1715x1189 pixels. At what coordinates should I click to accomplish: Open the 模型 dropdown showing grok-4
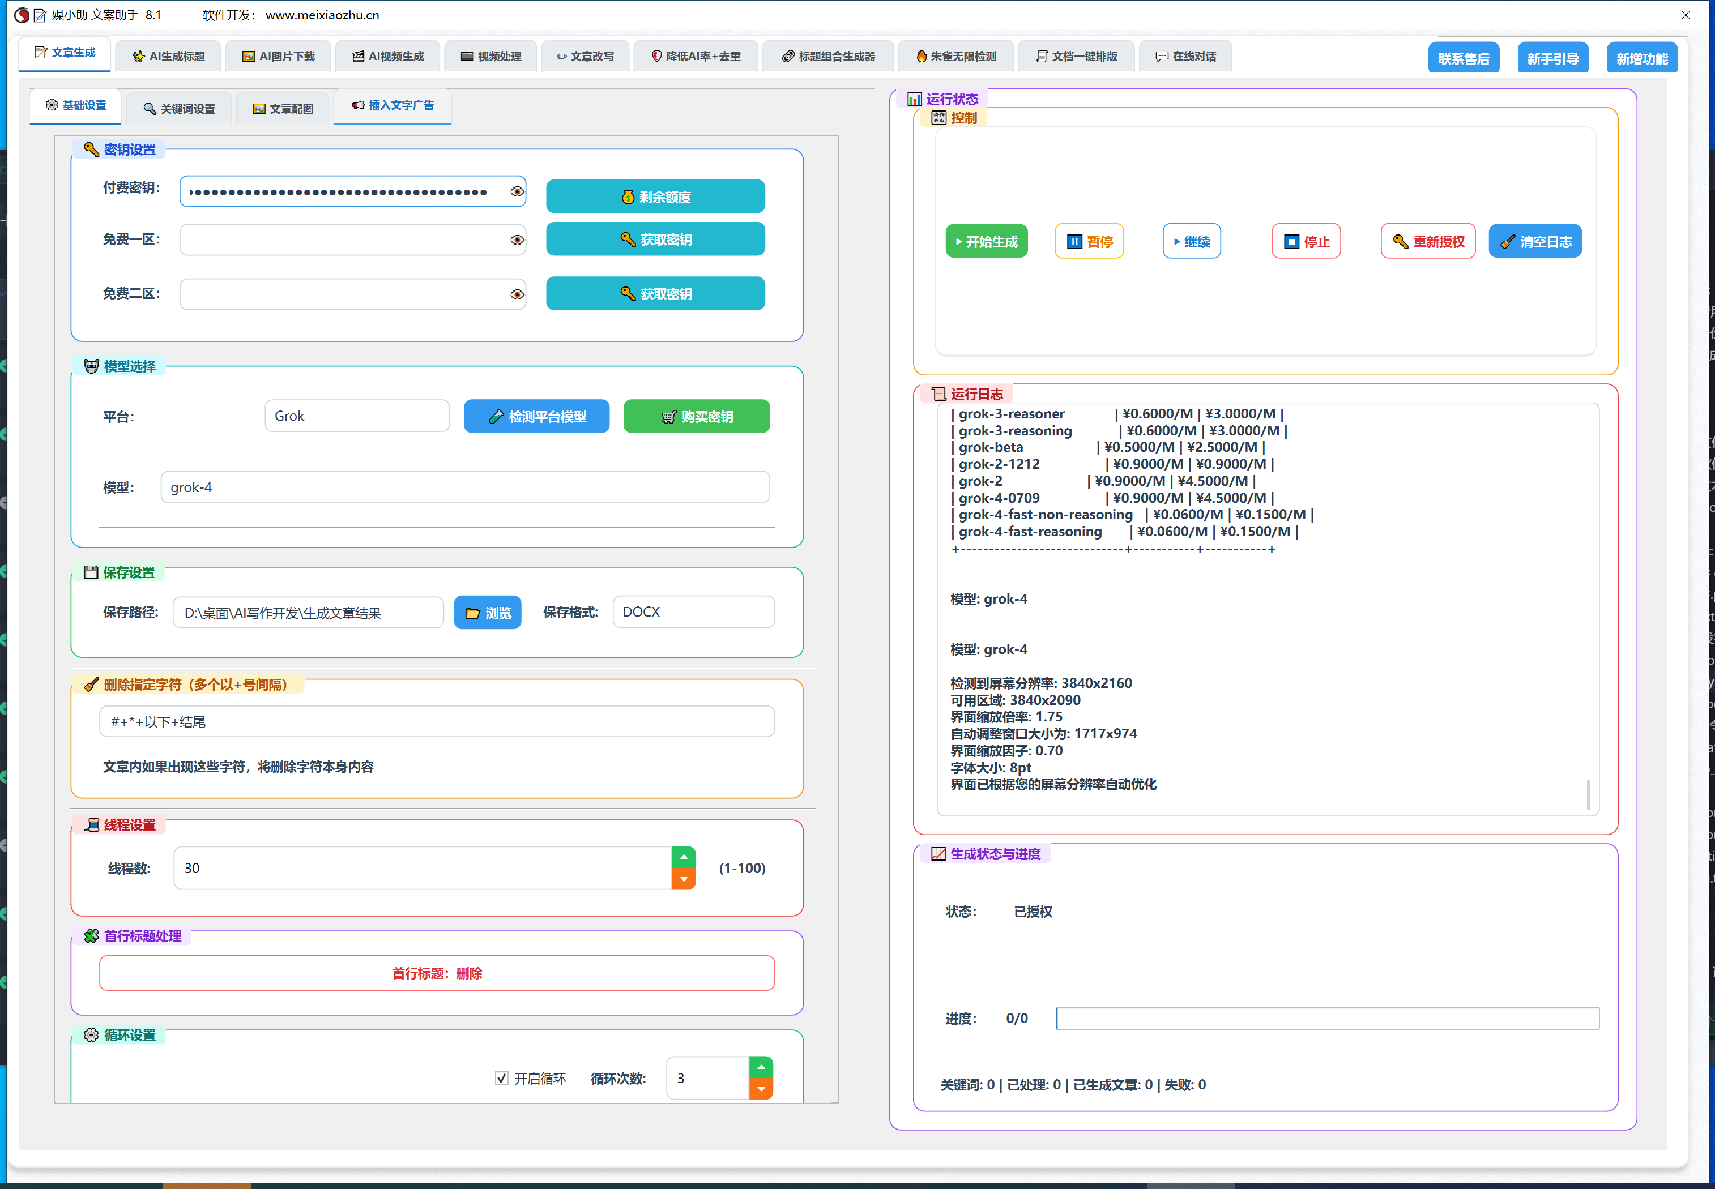click(464, 487)
